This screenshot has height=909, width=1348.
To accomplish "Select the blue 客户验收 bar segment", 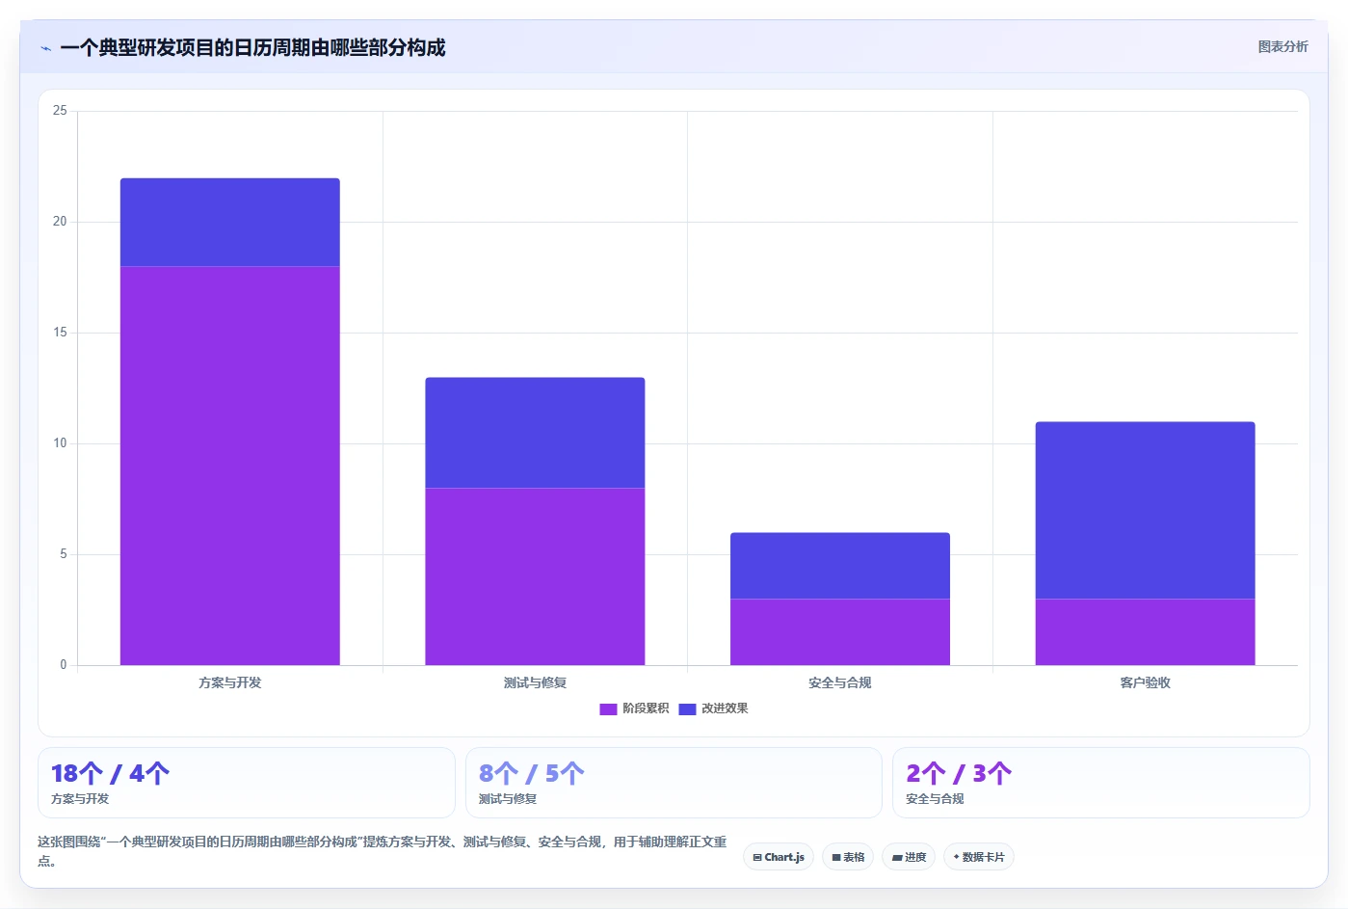I will point(1145,510).
